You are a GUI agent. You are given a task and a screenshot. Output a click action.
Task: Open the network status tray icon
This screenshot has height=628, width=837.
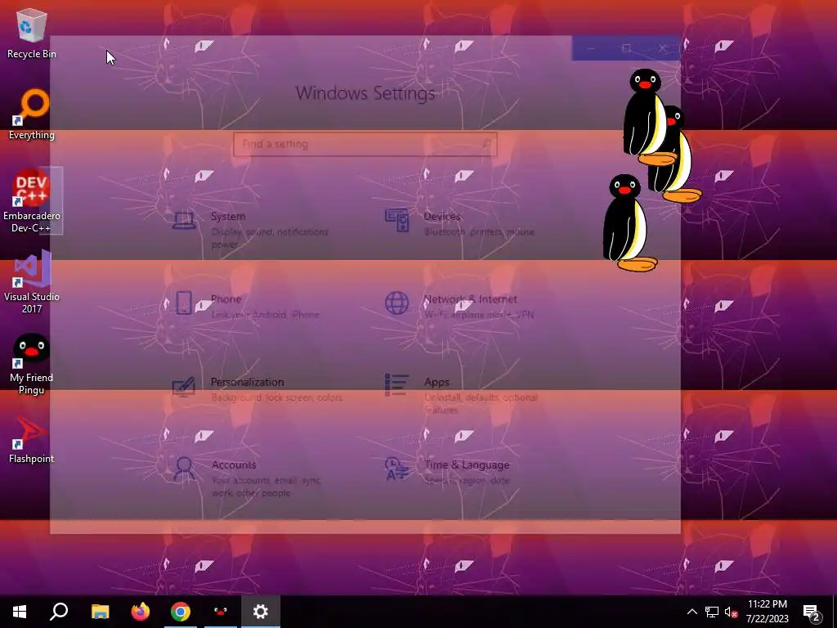(x=712, y=612)
